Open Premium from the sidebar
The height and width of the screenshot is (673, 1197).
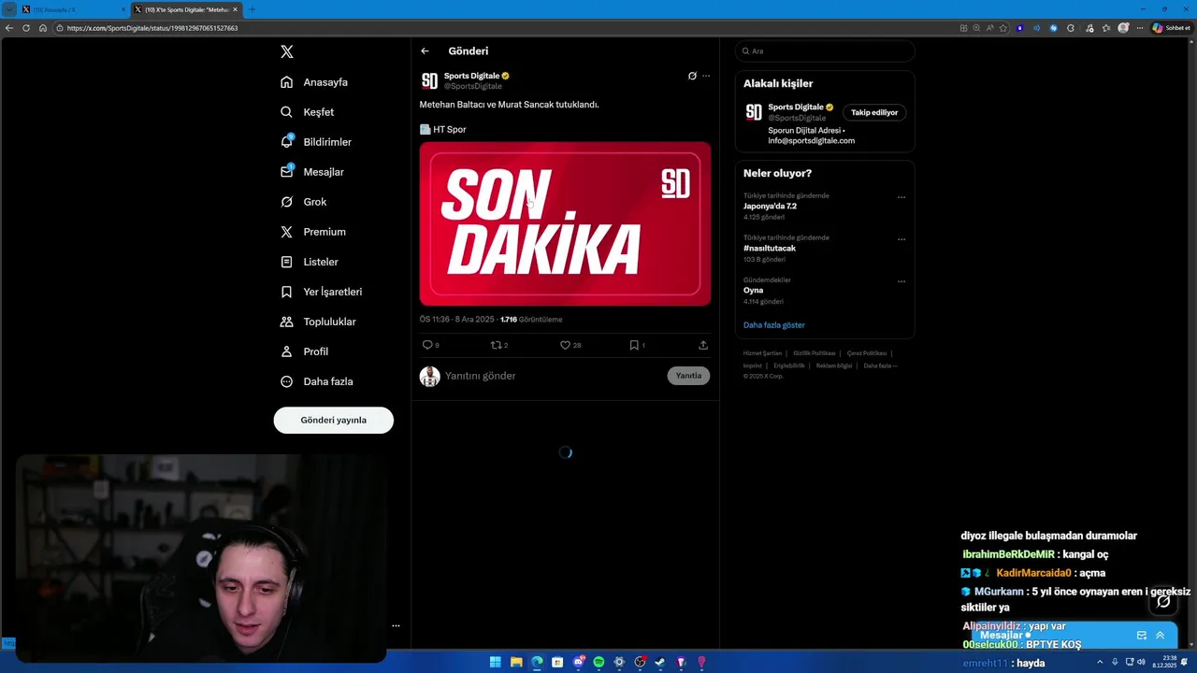[x=313, y=232]
